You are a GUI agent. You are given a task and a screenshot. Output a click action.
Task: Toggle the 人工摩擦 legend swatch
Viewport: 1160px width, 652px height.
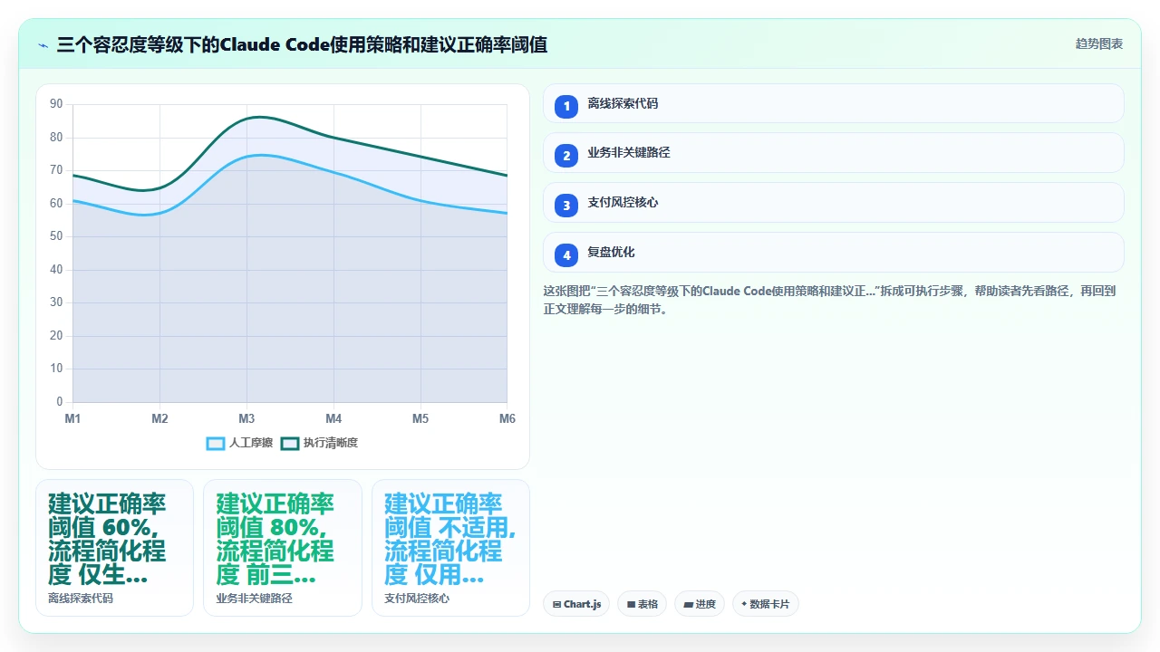(216, 443)
